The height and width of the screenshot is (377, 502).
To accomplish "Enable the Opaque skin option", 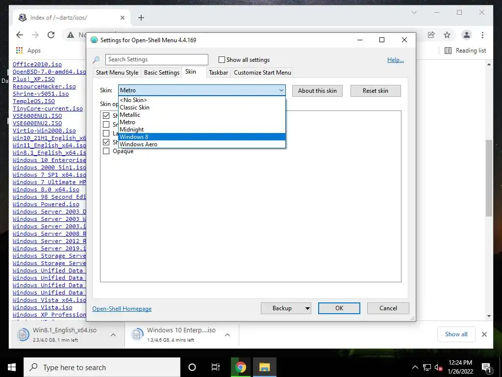I will point(106,151).
